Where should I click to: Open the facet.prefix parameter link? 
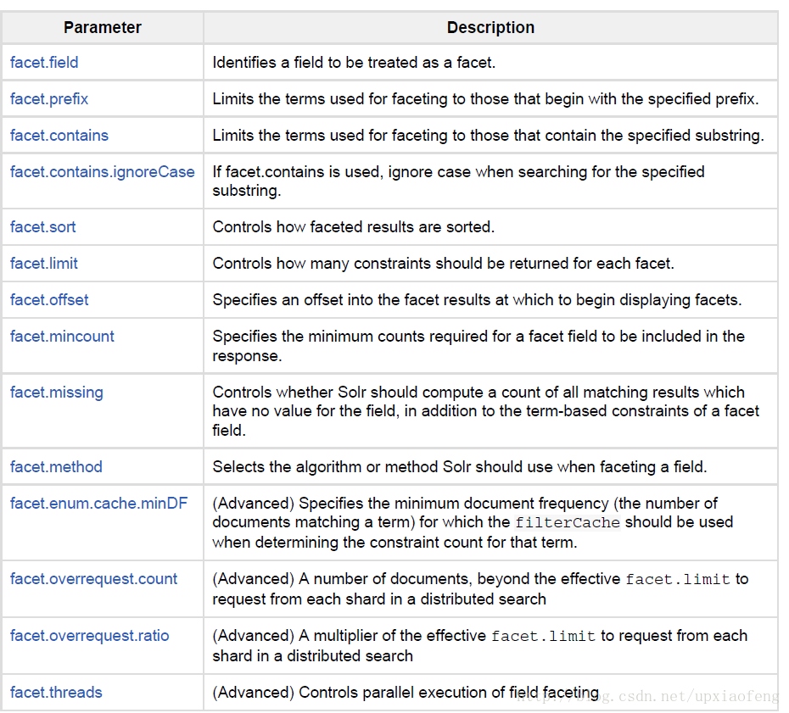point(49,99)
